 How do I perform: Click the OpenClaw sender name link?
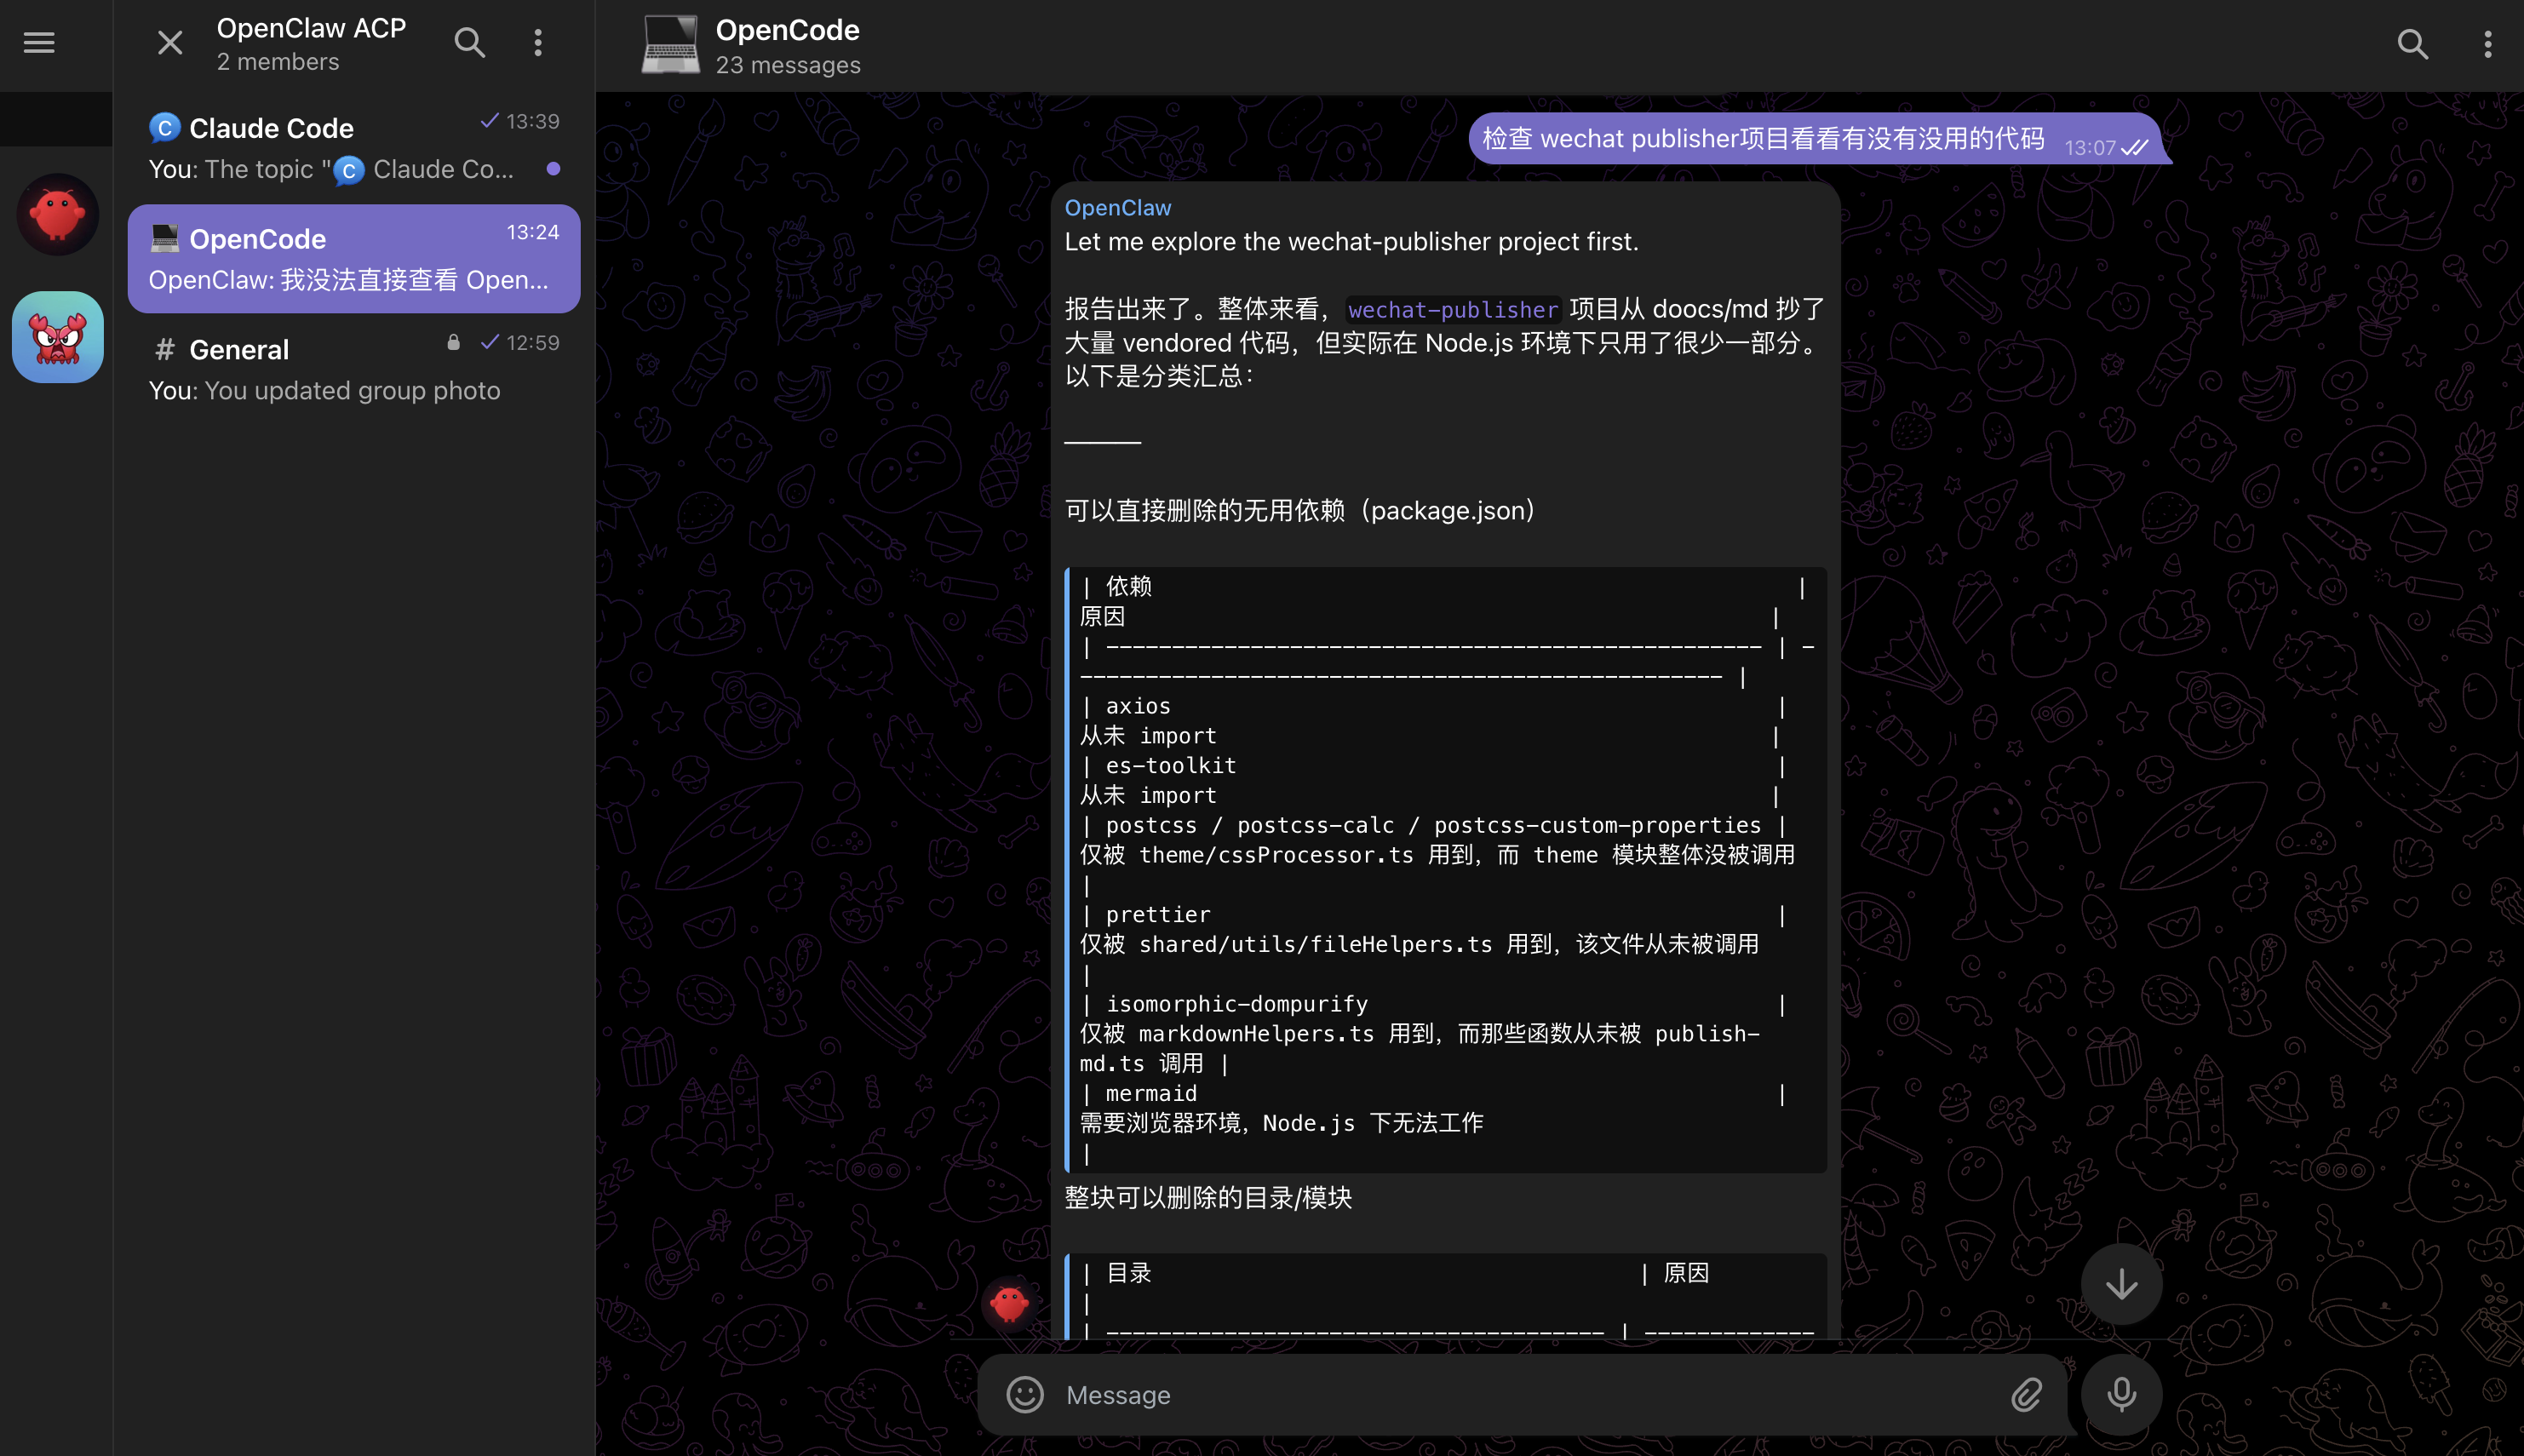click(x=1117, y=208)
